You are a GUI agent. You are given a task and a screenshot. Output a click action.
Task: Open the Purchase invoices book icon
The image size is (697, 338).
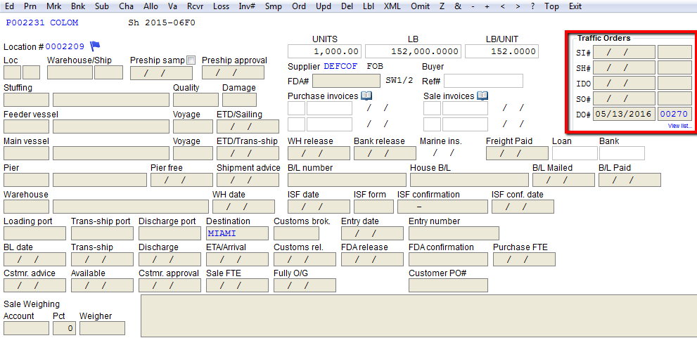click(x=366, y=96)
